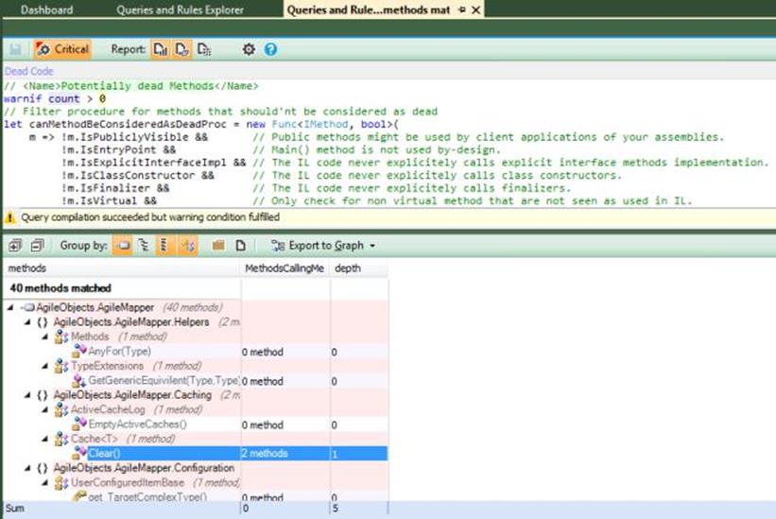
Task: Toggle the second Report option icon
Action: click(182, 49)
